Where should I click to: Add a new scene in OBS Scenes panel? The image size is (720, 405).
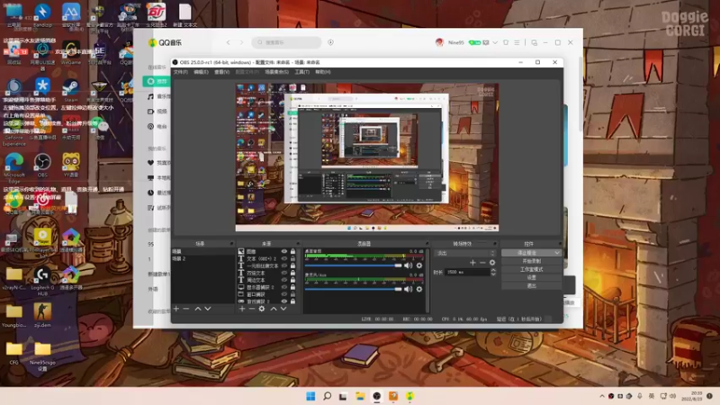click(x=176, y=309)
